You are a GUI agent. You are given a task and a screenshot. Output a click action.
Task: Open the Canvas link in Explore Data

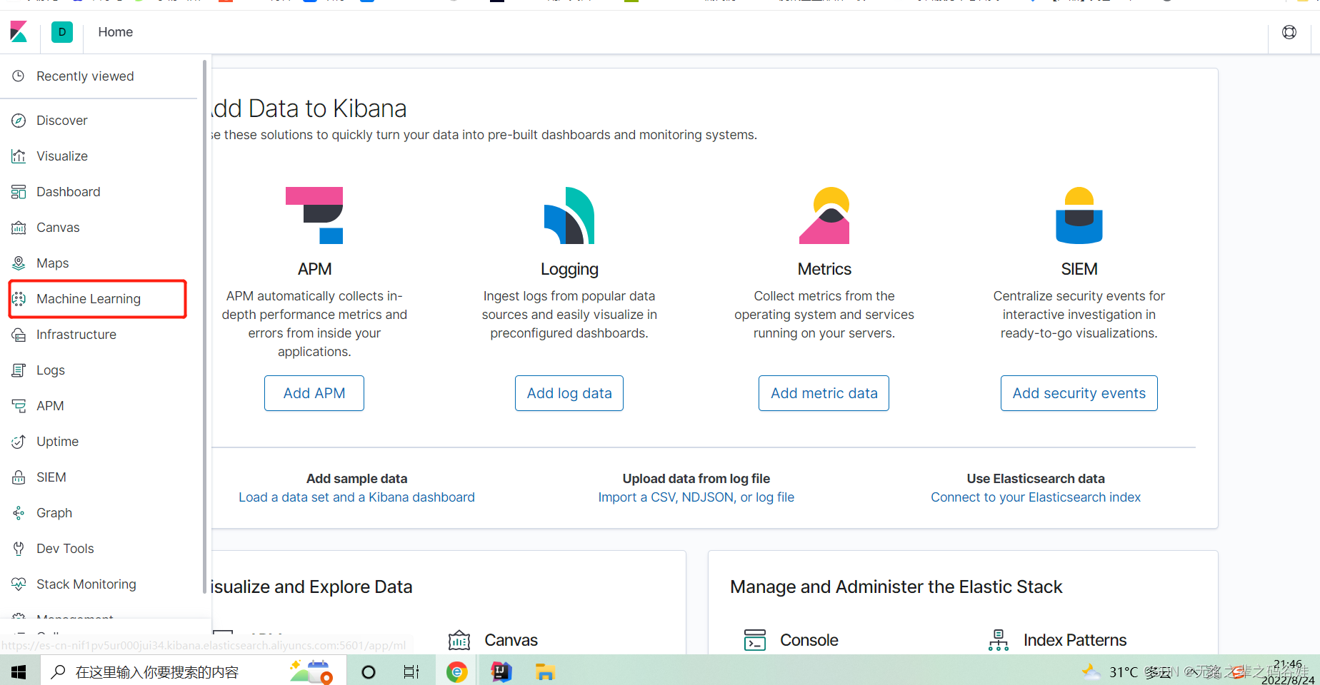[511, 640]
